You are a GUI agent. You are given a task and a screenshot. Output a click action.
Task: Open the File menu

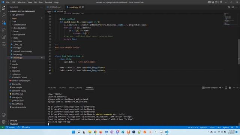[x=8, y=2]
